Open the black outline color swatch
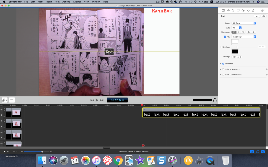Screen dimensions: 268x167 point(235,51)
